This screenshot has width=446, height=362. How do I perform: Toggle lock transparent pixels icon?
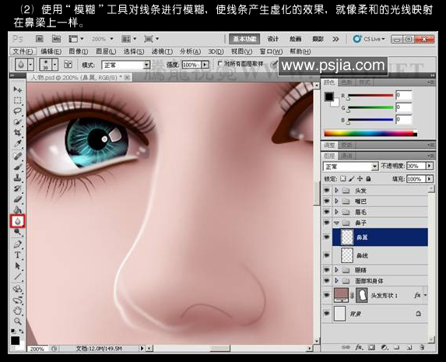(x=343, y=179)
